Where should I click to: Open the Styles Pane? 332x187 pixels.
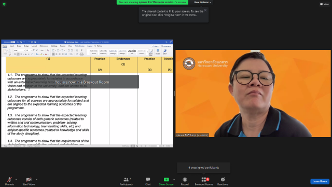point(151,52)
